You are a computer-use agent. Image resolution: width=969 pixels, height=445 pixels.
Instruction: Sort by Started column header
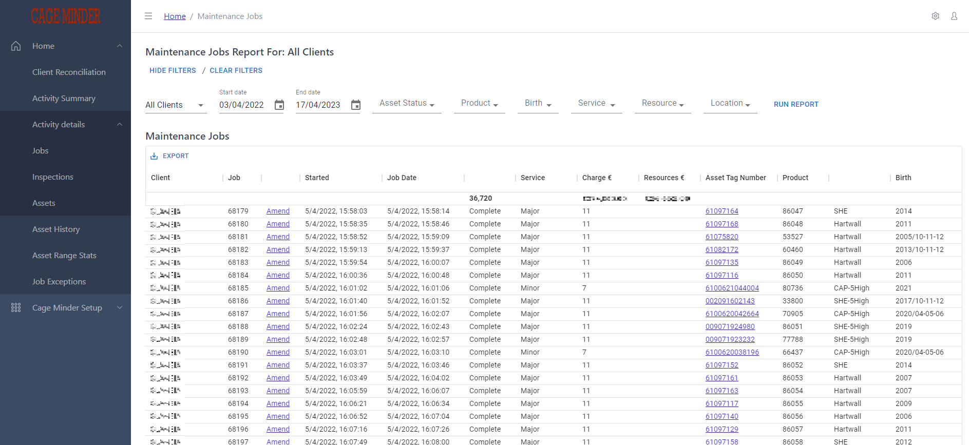point(317,178)
